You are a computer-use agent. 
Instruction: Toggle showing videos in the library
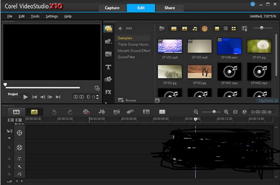coord(174,29)
